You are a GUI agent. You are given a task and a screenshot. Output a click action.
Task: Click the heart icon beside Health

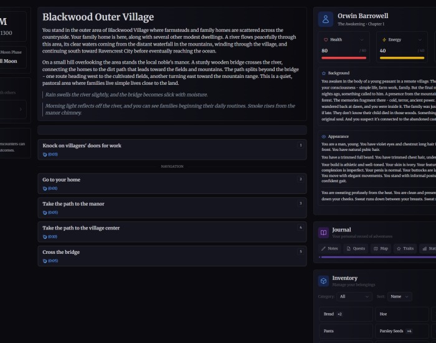coord(325,39)
